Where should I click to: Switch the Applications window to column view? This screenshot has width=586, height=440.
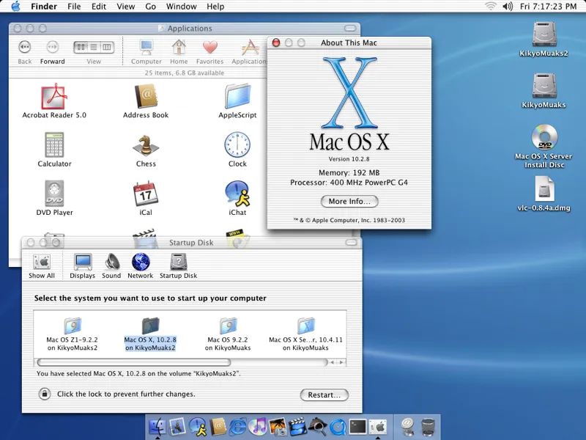click(x=107, y=48)
